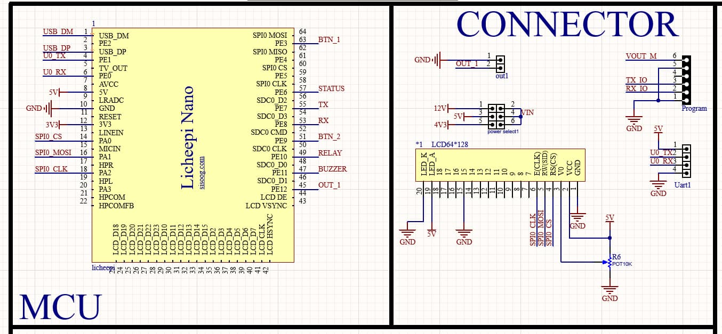Click the LCD VSYNC pin name
This screenshot has height=334, width=722.
(266, 206)
